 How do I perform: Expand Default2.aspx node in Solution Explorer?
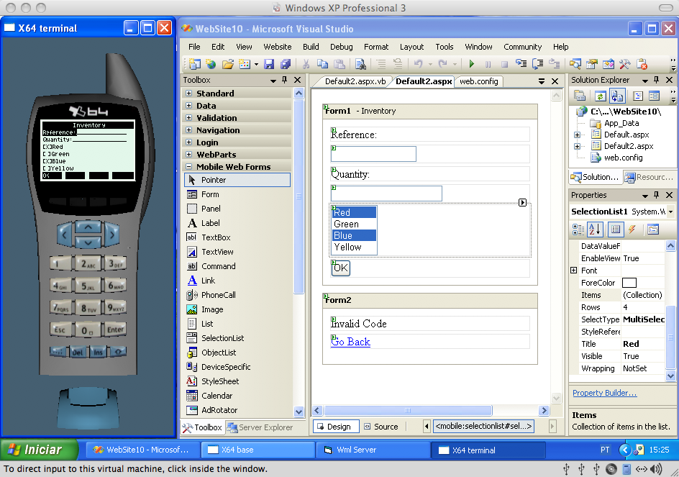577,147
